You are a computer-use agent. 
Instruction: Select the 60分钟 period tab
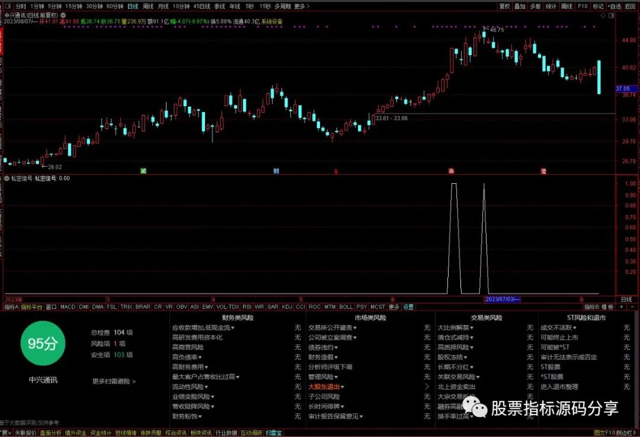(x=115, y=6)
